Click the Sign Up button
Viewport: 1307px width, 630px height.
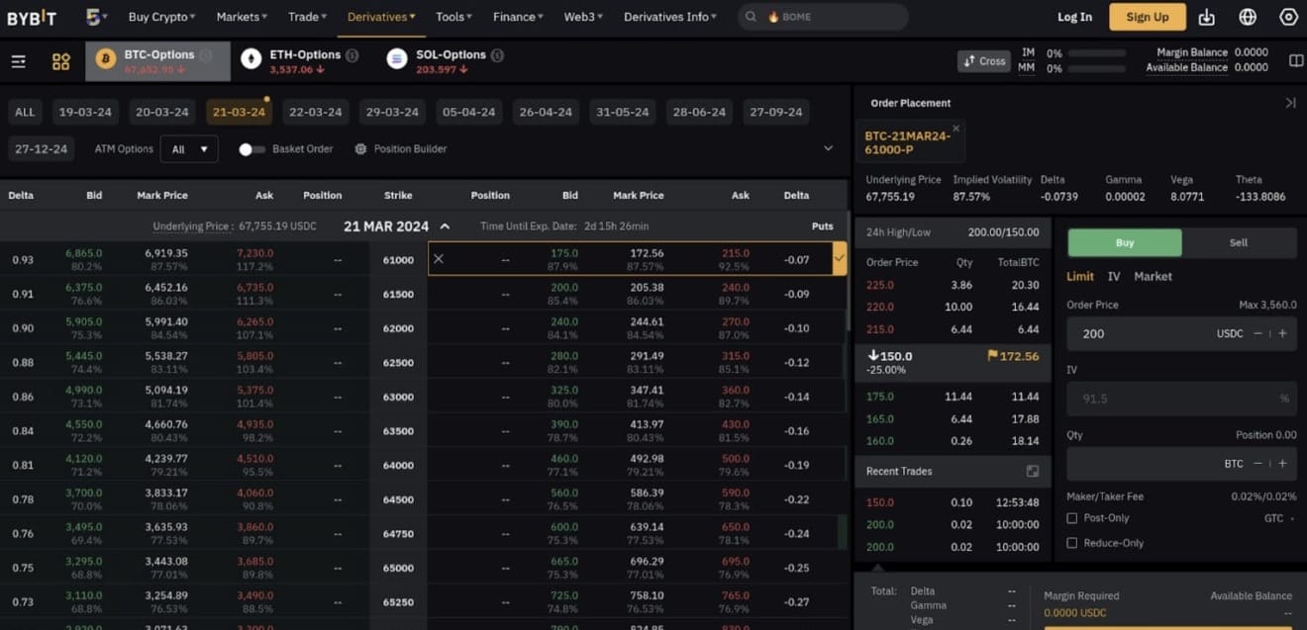[x=1147, y=16]
